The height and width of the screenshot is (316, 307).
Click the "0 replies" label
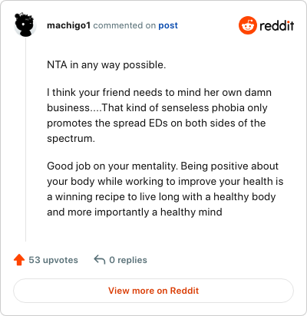128,260
